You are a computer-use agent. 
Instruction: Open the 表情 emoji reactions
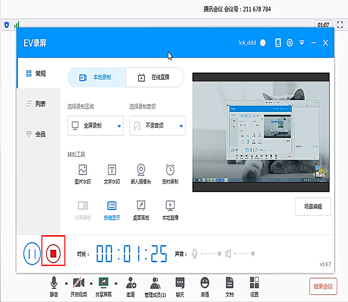pos(205,287)
